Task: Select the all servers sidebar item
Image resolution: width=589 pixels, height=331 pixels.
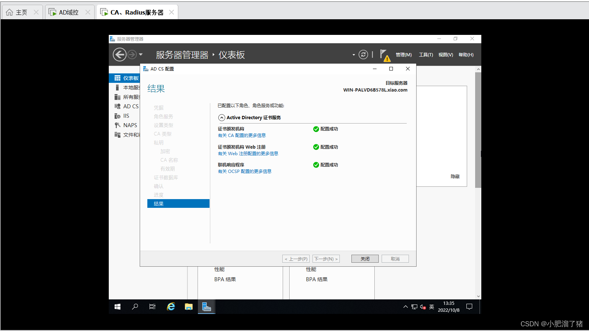Action: click(125, 97)
